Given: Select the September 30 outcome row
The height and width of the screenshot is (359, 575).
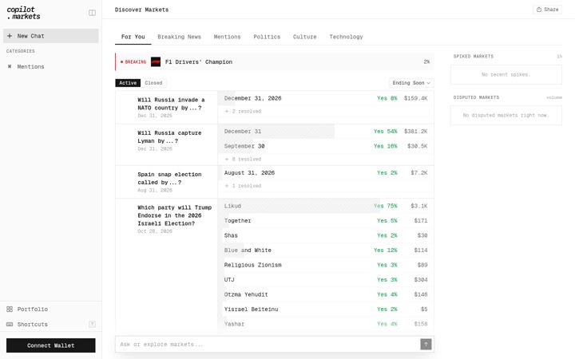Looking at the screenshot, I should [x=326, y=146].
